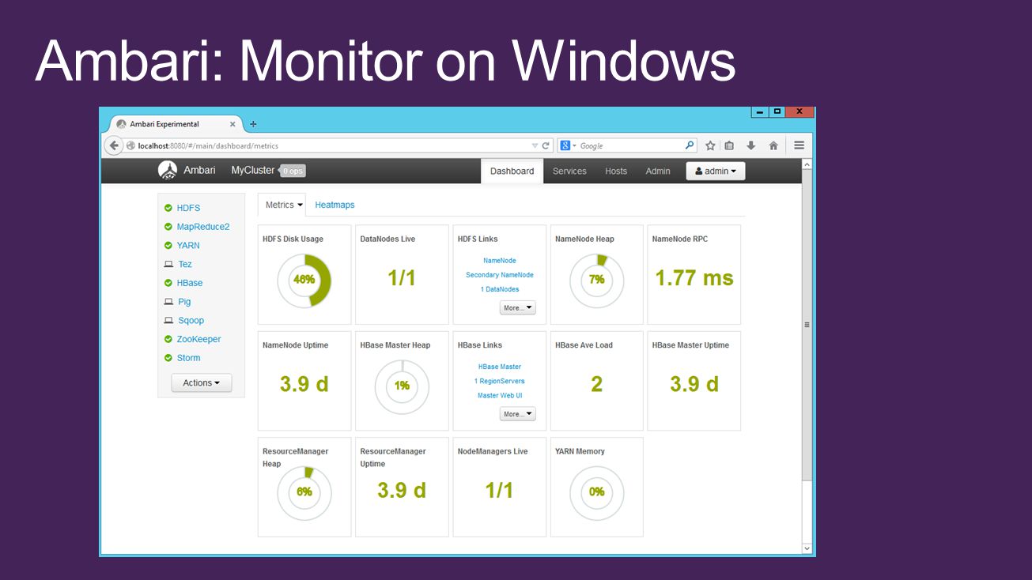1032x580 pixels.
Task: Reload page with the refresh icon
Action: (546, 145)
